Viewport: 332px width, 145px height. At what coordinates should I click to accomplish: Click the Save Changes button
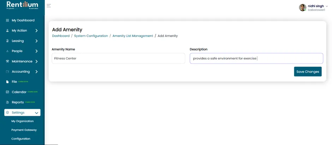tap(308, 72)
